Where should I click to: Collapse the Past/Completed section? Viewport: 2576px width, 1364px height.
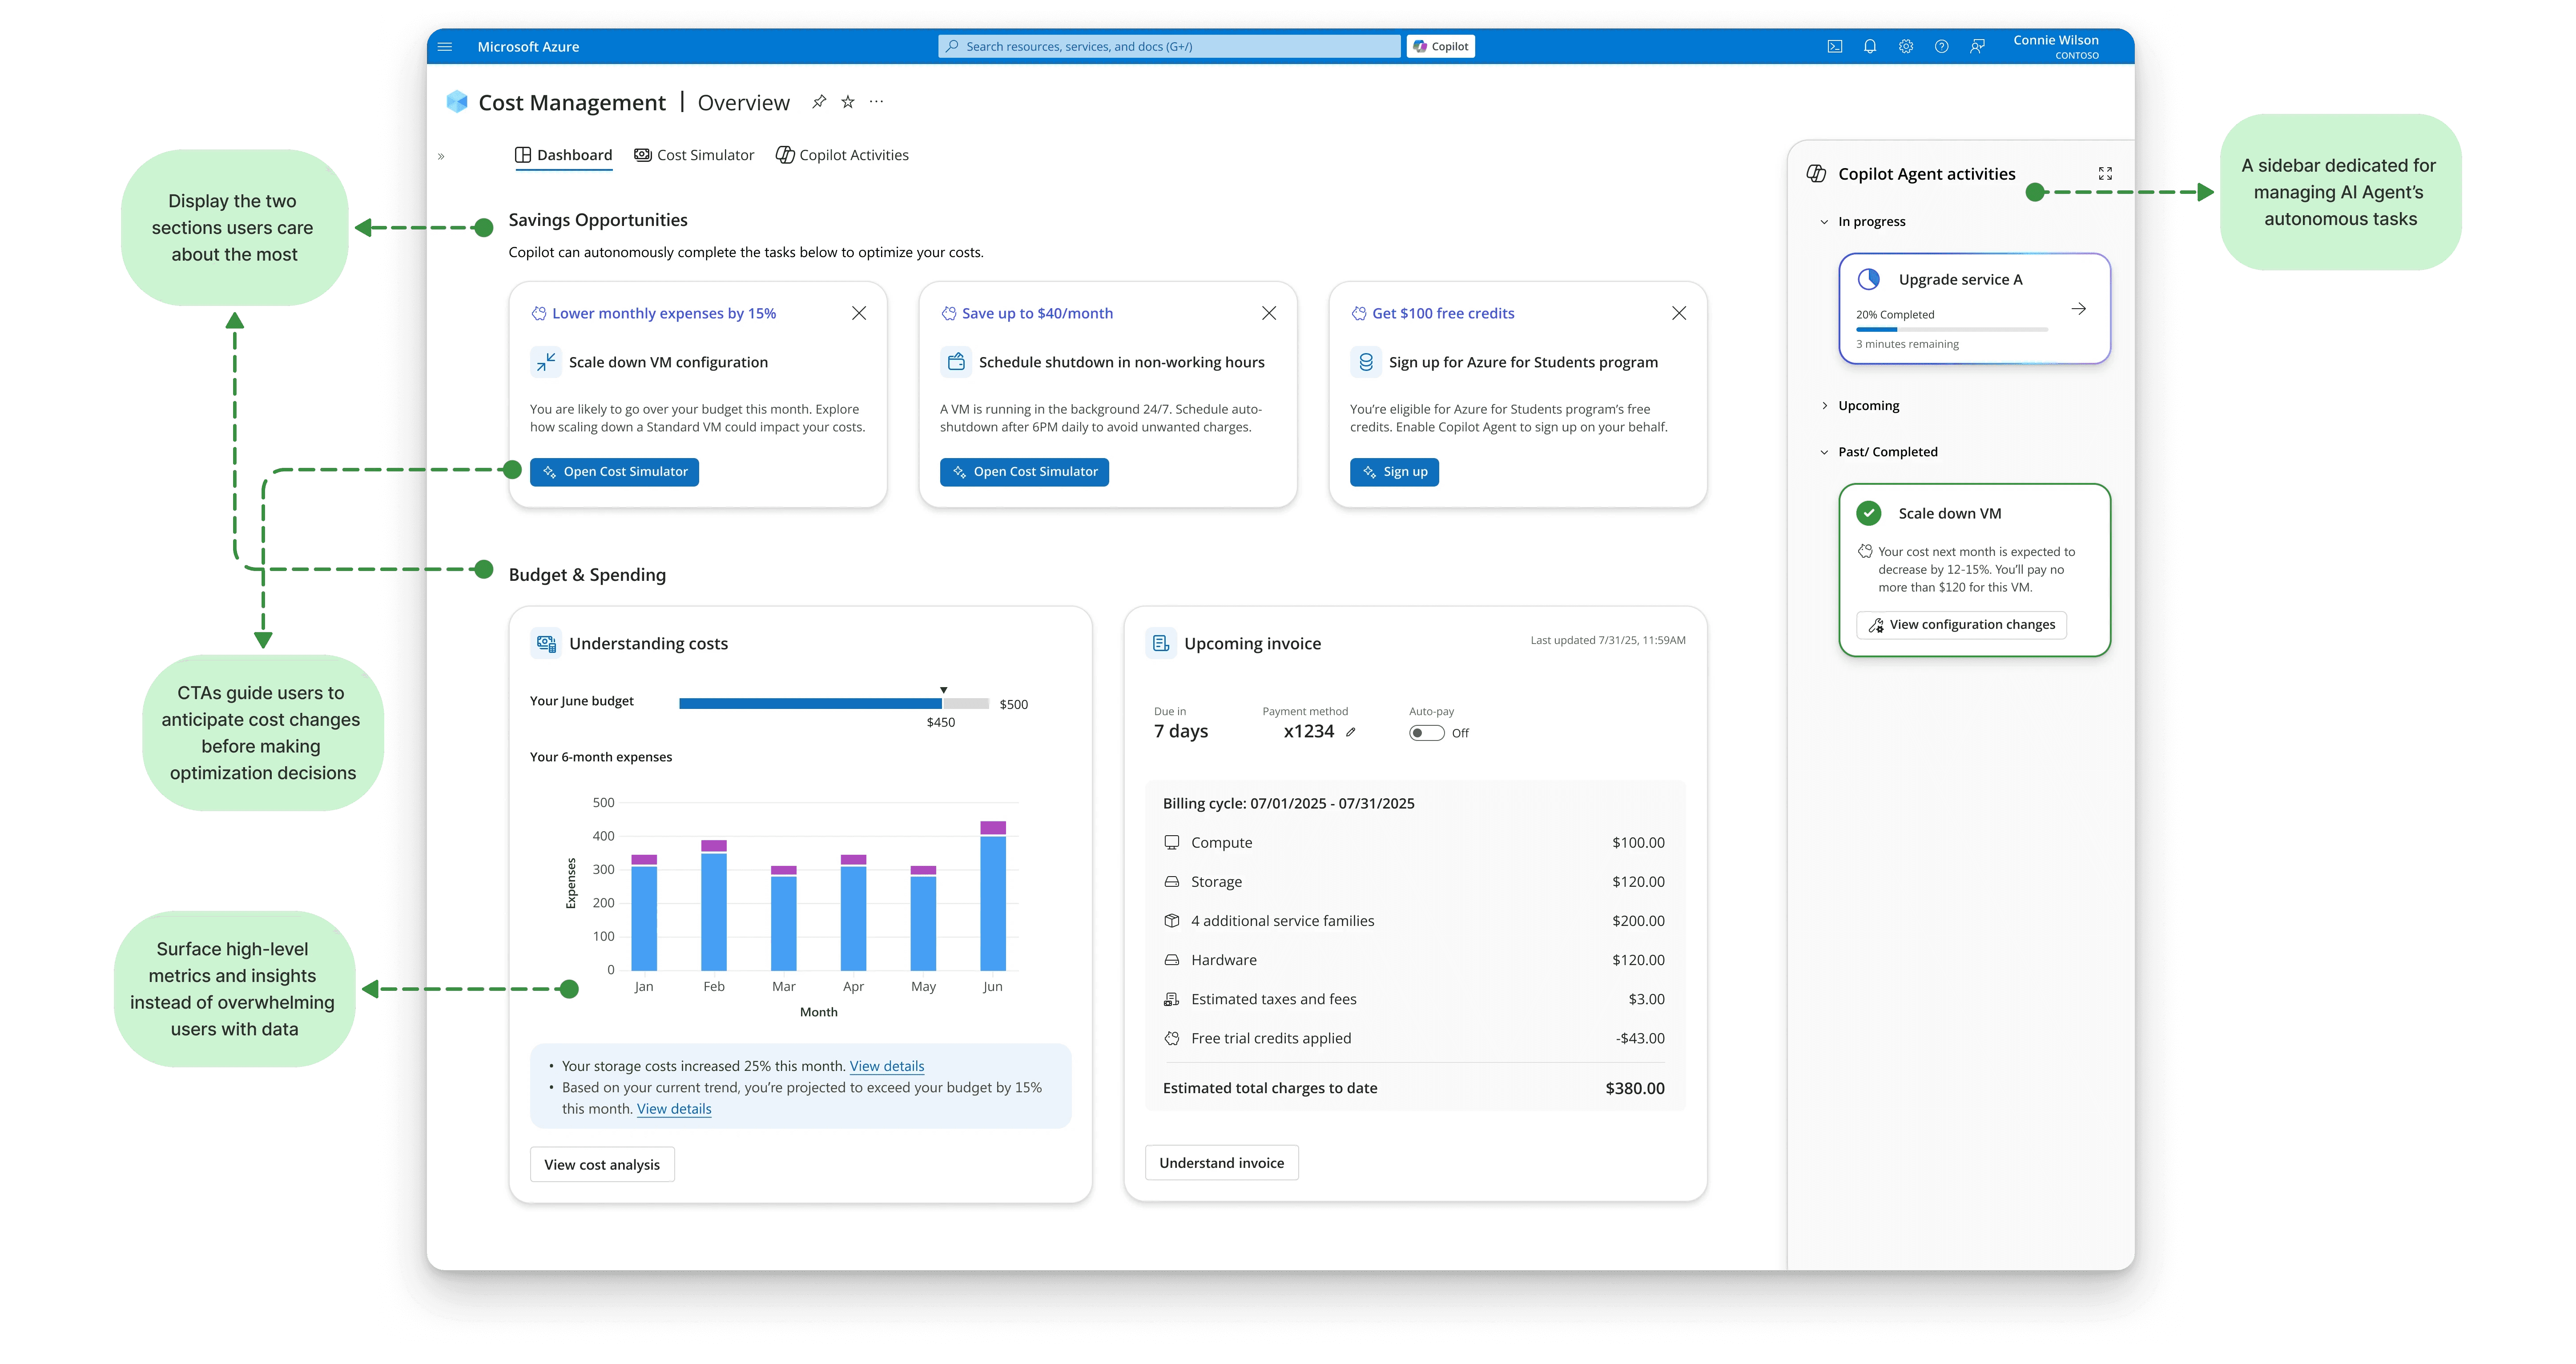pyautogui.click(x=1824, y=452)
